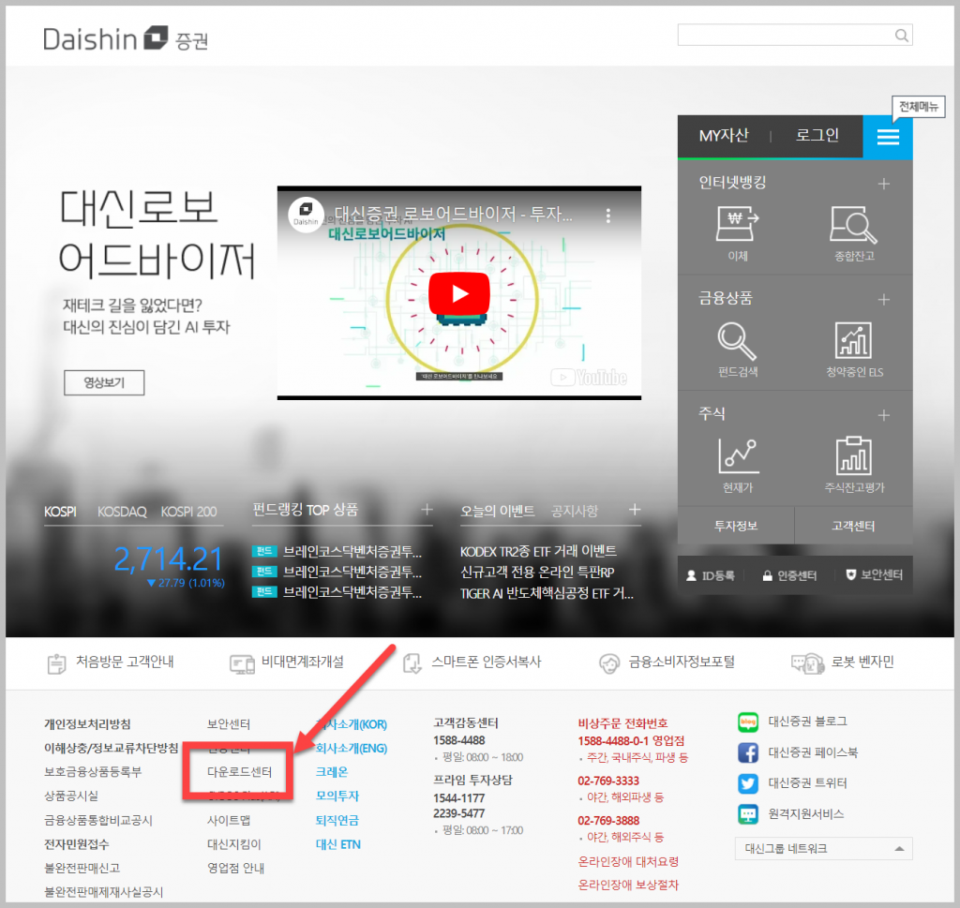The image size is (960, 908).
Task: Open 상품공시실 footer link
Action: click(x=71, y=796)
